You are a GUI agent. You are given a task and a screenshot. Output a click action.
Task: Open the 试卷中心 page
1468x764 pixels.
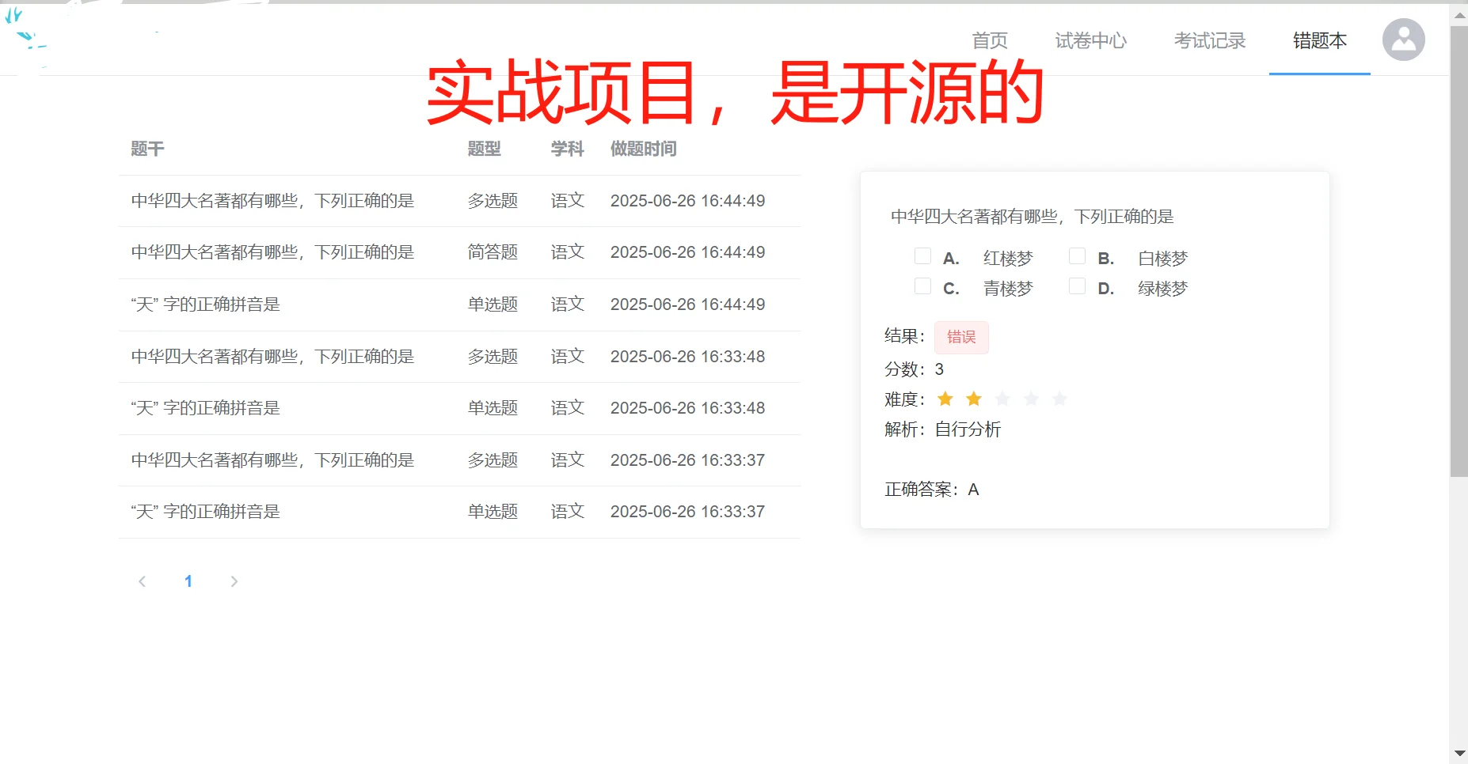1090,40
